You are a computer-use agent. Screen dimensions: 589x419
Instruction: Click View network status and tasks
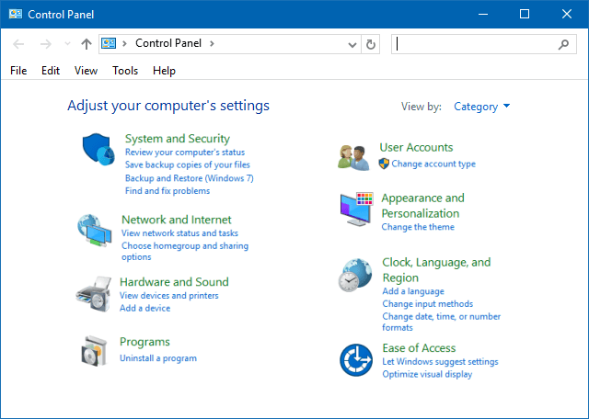point(180,233)
